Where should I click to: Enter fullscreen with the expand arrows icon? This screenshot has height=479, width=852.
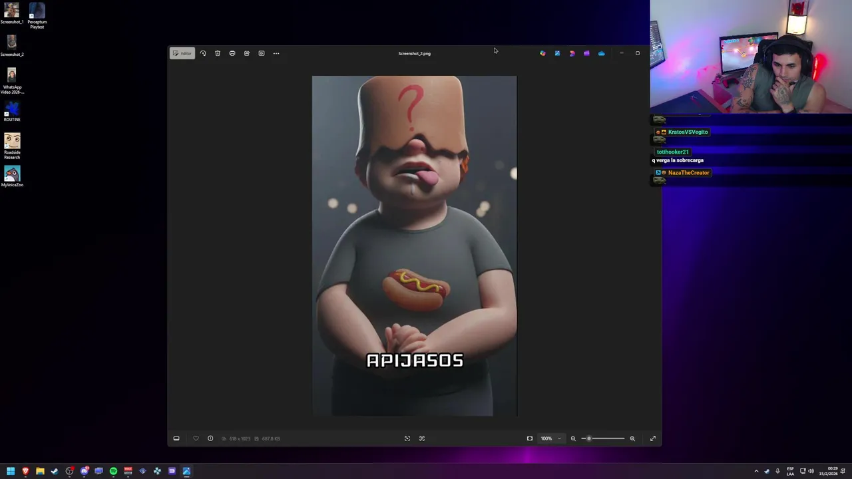click(x=653, y=438)
